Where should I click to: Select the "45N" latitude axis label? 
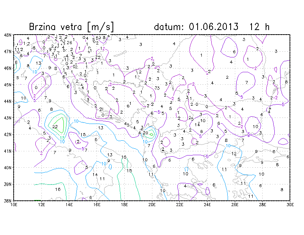pos(7,85)
